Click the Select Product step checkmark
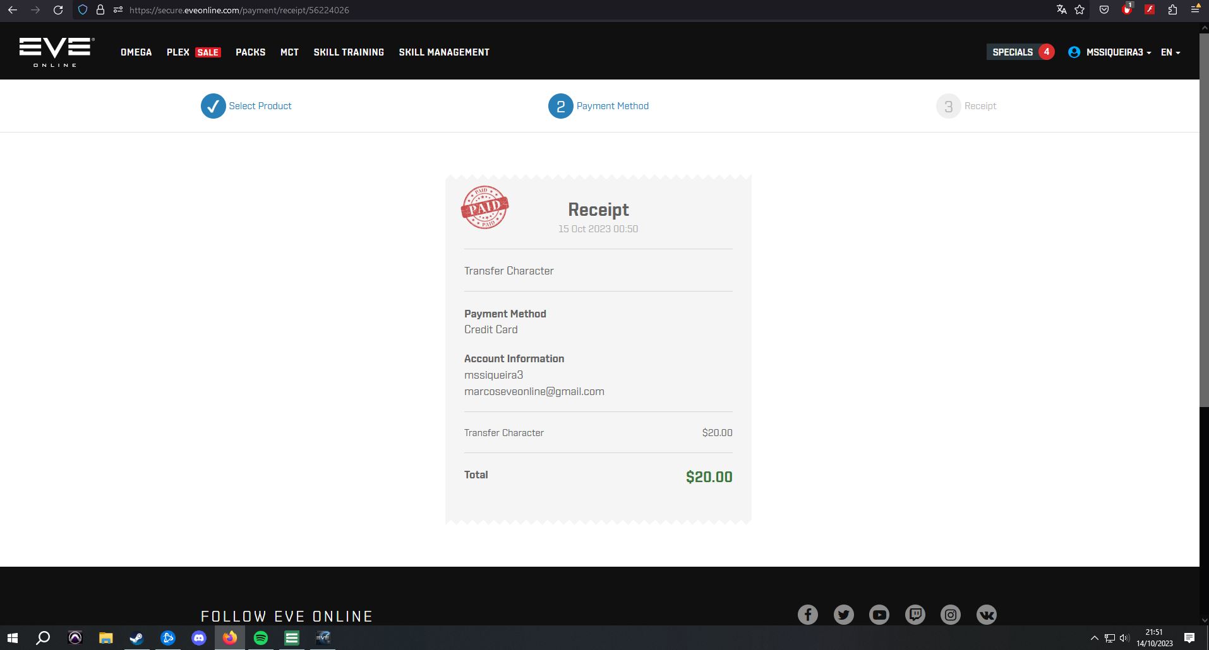This screenshot has width=1209, height=650. [x=214, y=106]
